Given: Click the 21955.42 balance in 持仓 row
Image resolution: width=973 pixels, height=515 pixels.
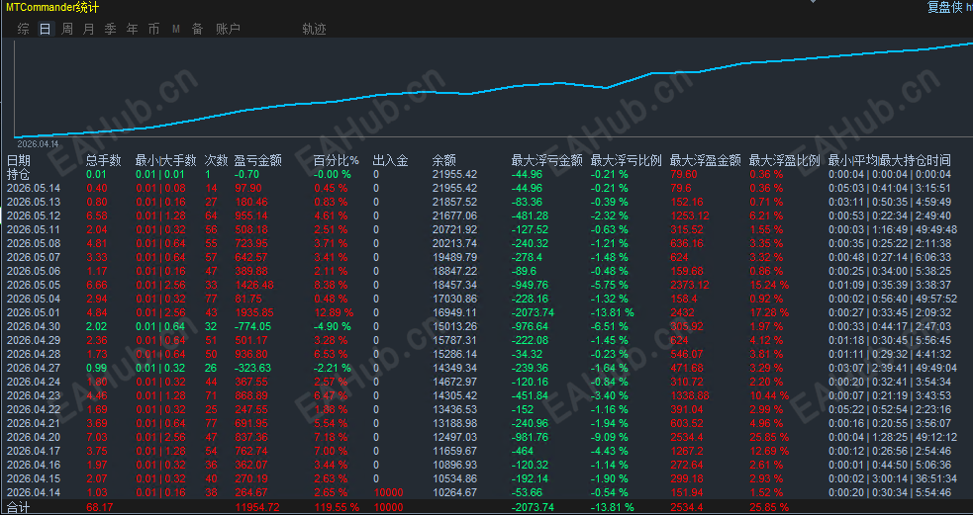Looking at the screenshot, I should click(x=454, y=174).
